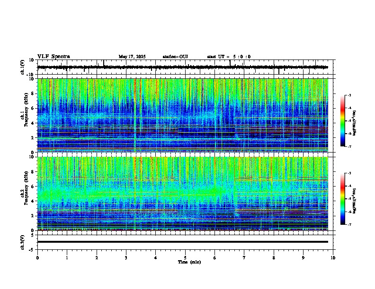
Task: Select the "May 17, 2025" date text
Action: [132, 57]
